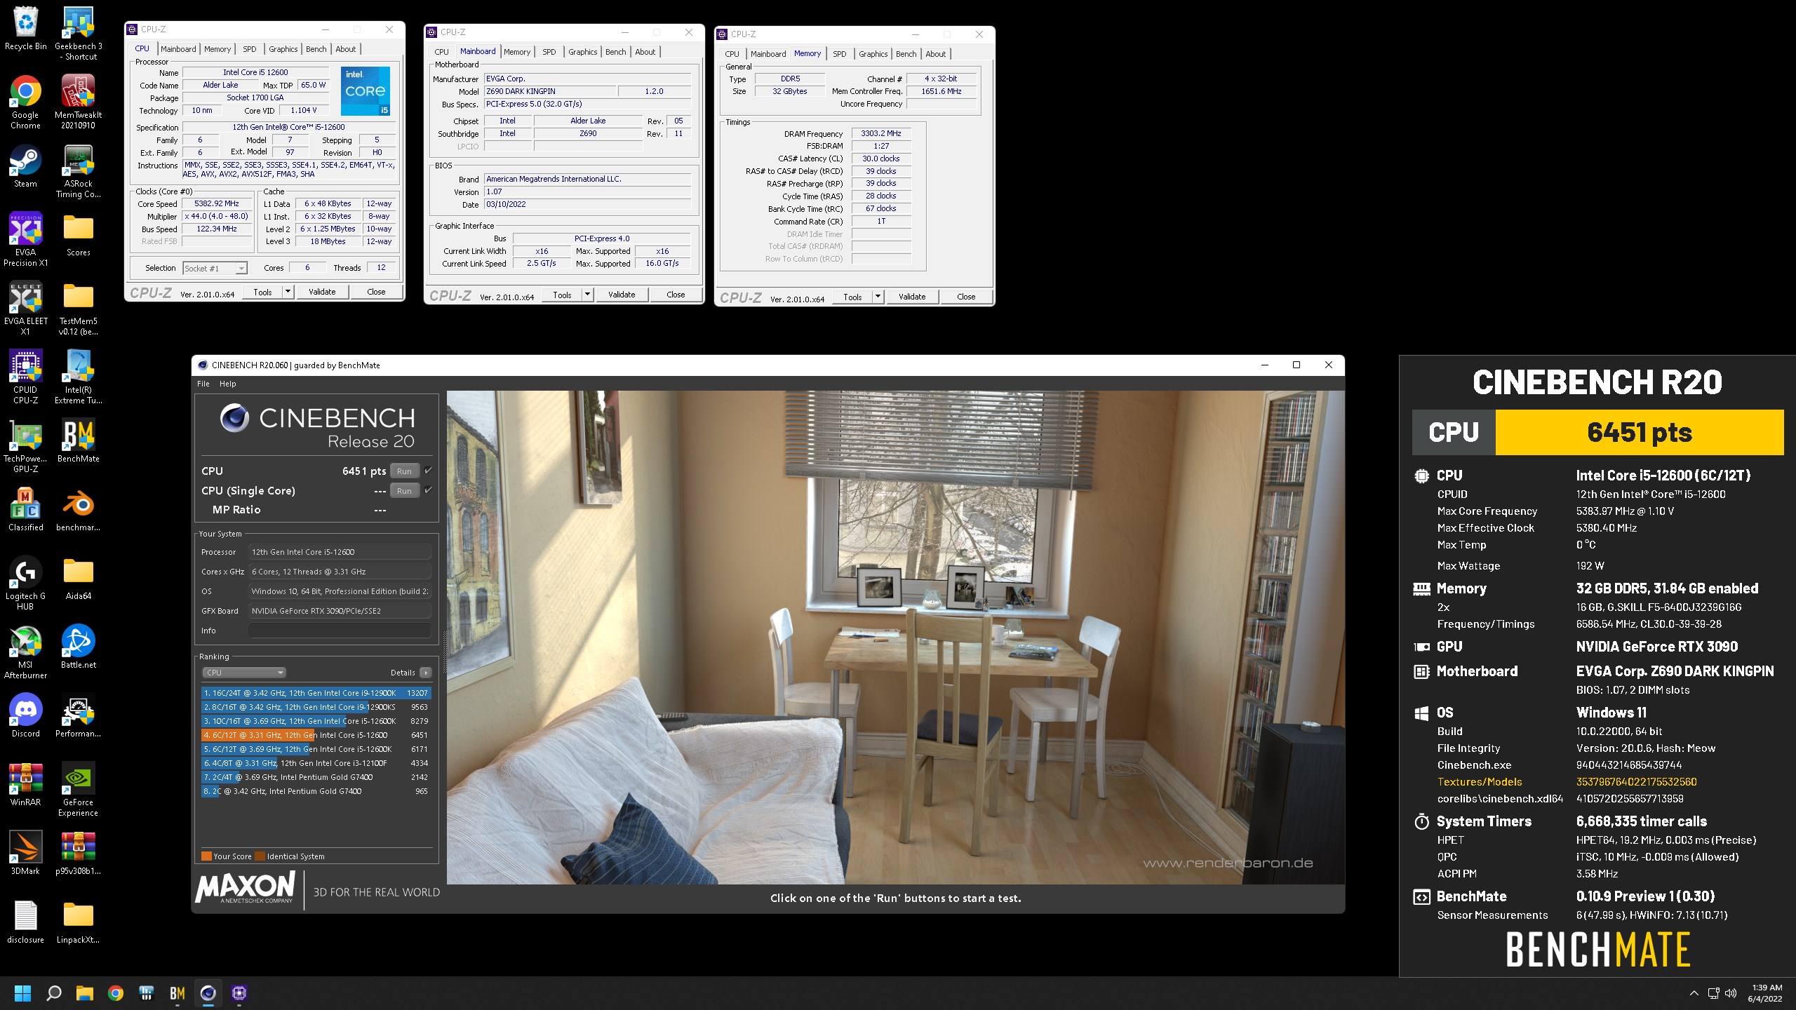
Task: Open Intel Extreme Tuning desktop icon
Action: pos(78,377)
